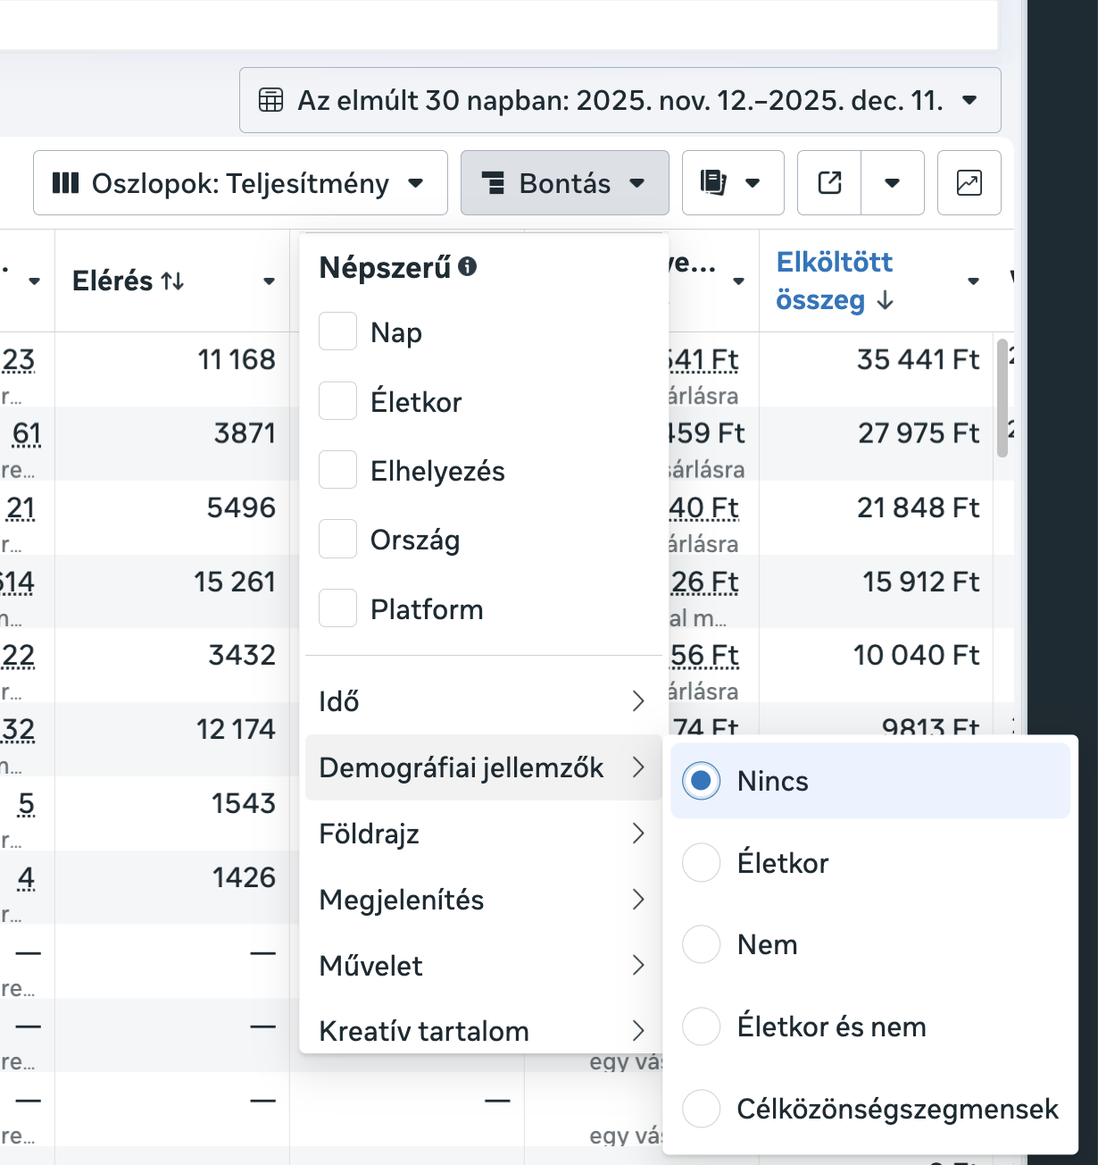Click info icon next to Népszerű
This screenshot has width=1098, height=1165.
[x=467, y=266]
